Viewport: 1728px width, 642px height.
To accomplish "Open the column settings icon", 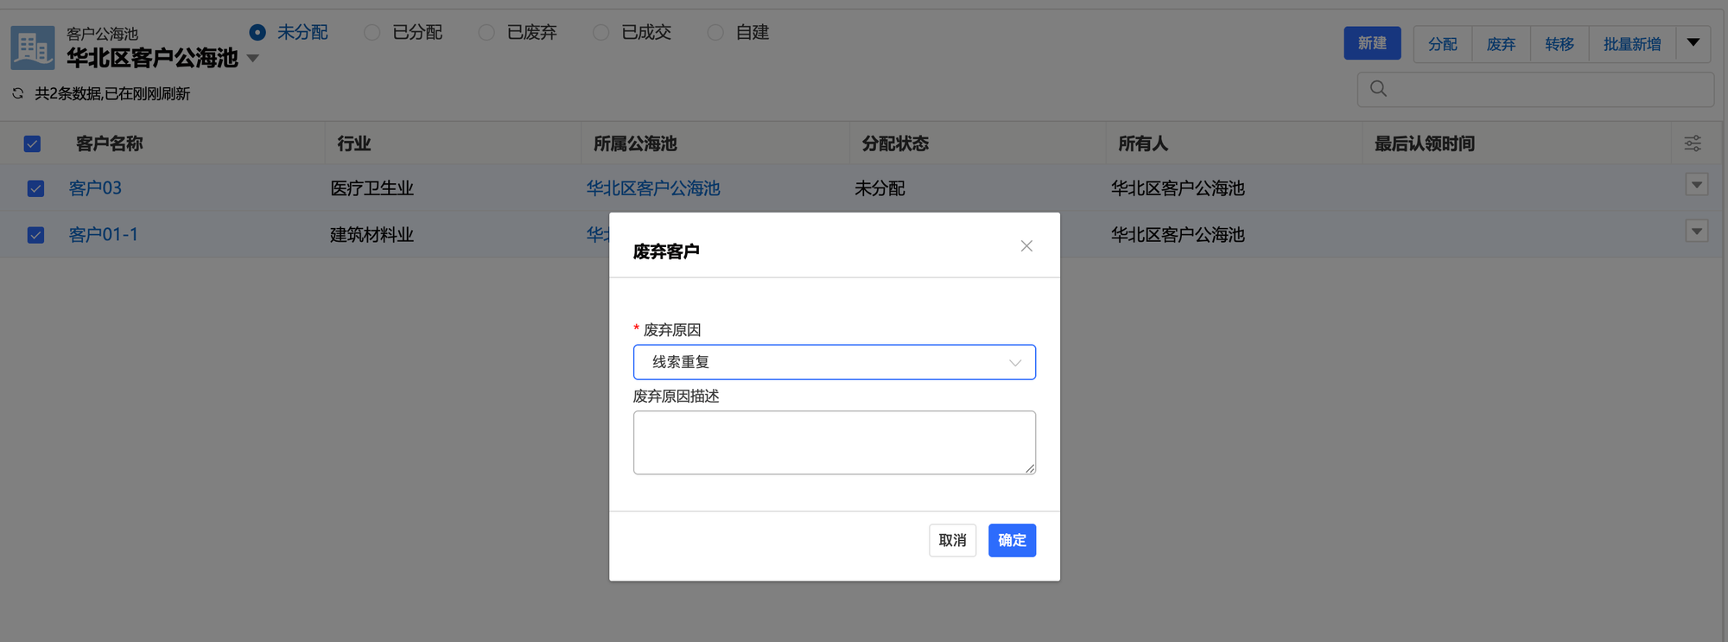I will 1693,143.
